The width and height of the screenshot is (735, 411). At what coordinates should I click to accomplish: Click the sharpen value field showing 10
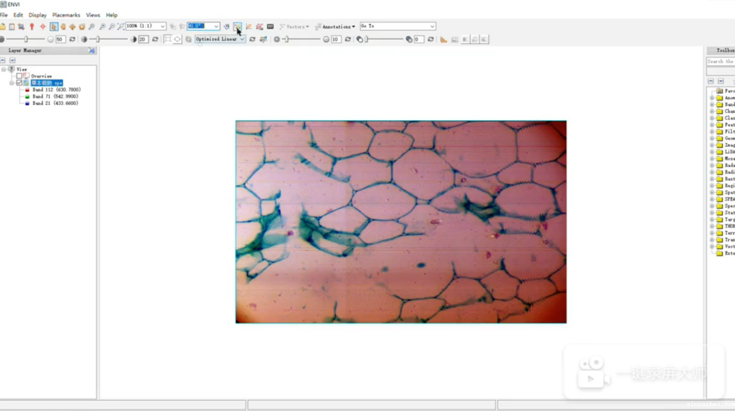coord(336,39)
